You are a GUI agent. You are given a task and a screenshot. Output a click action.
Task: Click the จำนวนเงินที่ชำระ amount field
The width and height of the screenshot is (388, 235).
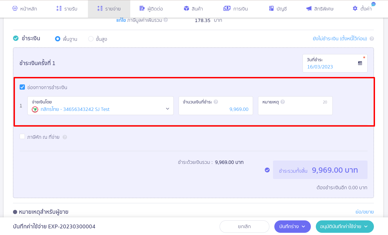(216, 106)
